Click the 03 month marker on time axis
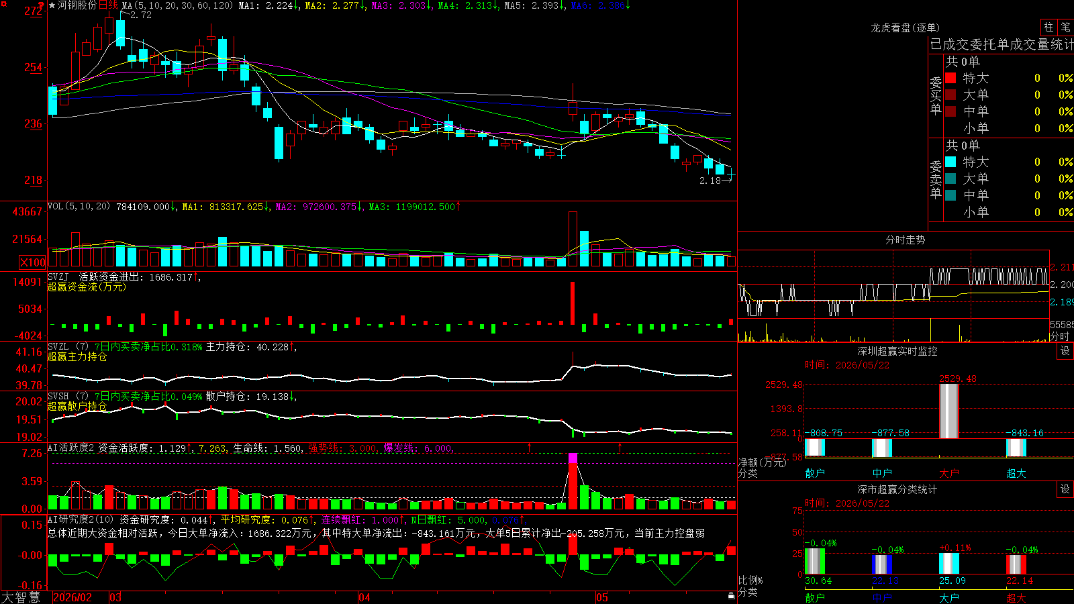Image resolution: width=1074 pixels, height=604 pixels. click(x=115, y=597)
